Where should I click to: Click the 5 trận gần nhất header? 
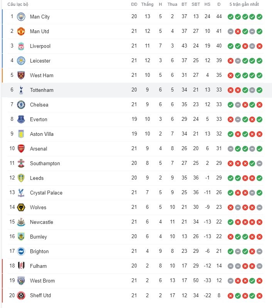(244, 4)
